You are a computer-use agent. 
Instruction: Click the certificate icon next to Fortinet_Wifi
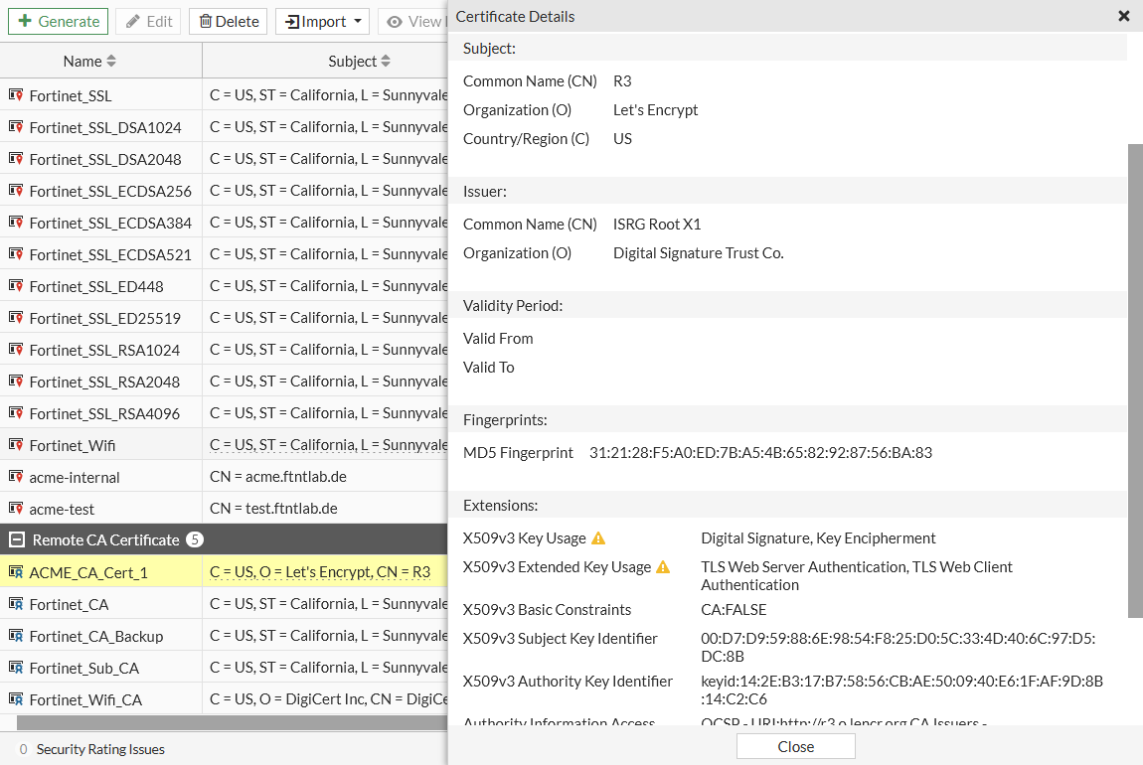[x=16, y=444]
